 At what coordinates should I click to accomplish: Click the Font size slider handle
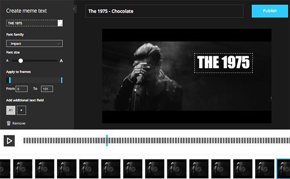pos(21,61)
